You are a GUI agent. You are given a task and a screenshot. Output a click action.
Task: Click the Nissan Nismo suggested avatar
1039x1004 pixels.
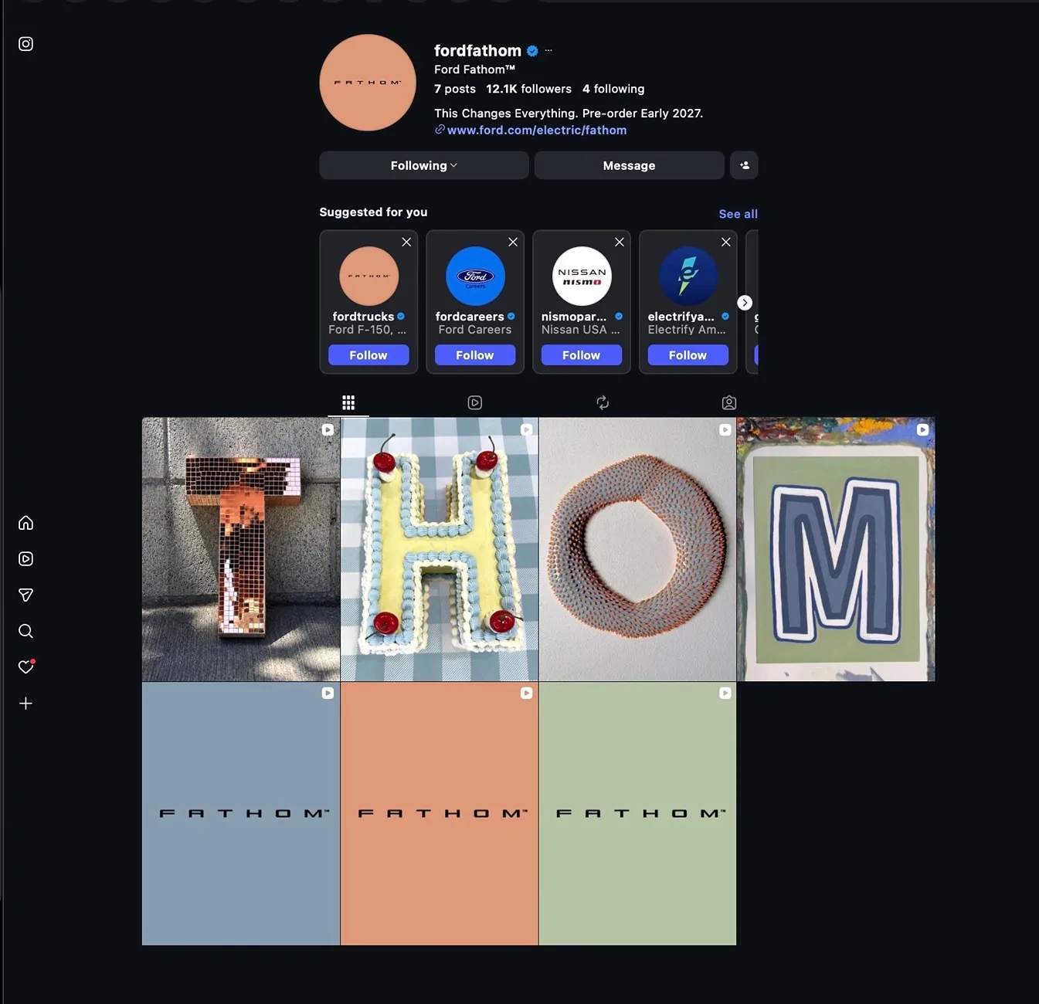pyautogui.click(x=582, y=276)
